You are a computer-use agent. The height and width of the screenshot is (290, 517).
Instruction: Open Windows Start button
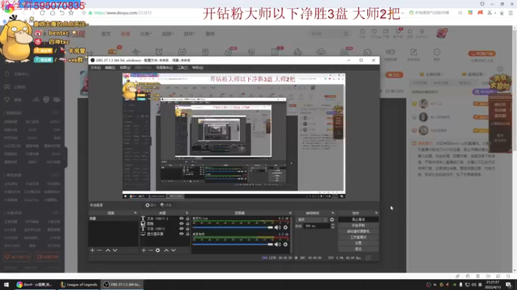6,284
